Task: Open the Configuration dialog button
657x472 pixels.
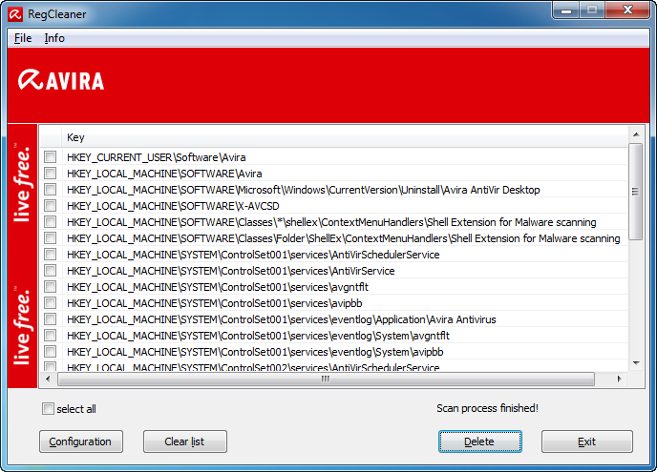Action: (x=81, y=441)
